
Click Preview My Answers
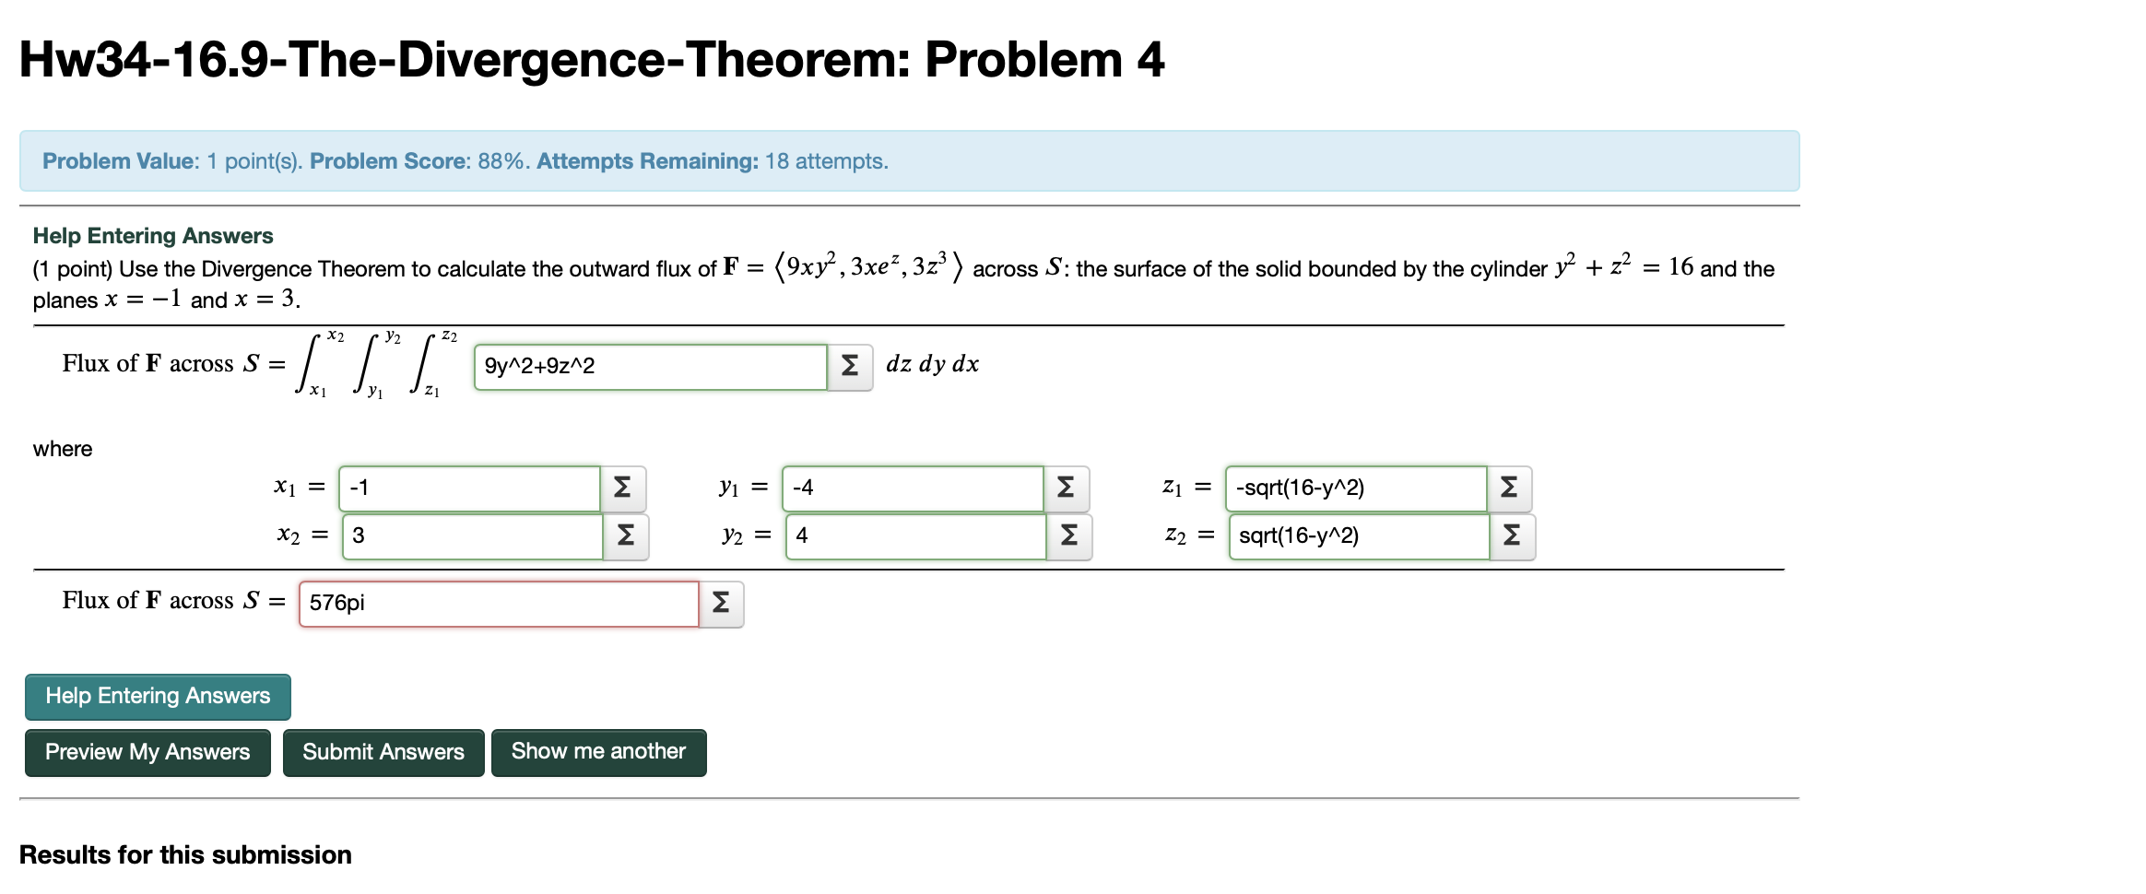tap(147, 752)
